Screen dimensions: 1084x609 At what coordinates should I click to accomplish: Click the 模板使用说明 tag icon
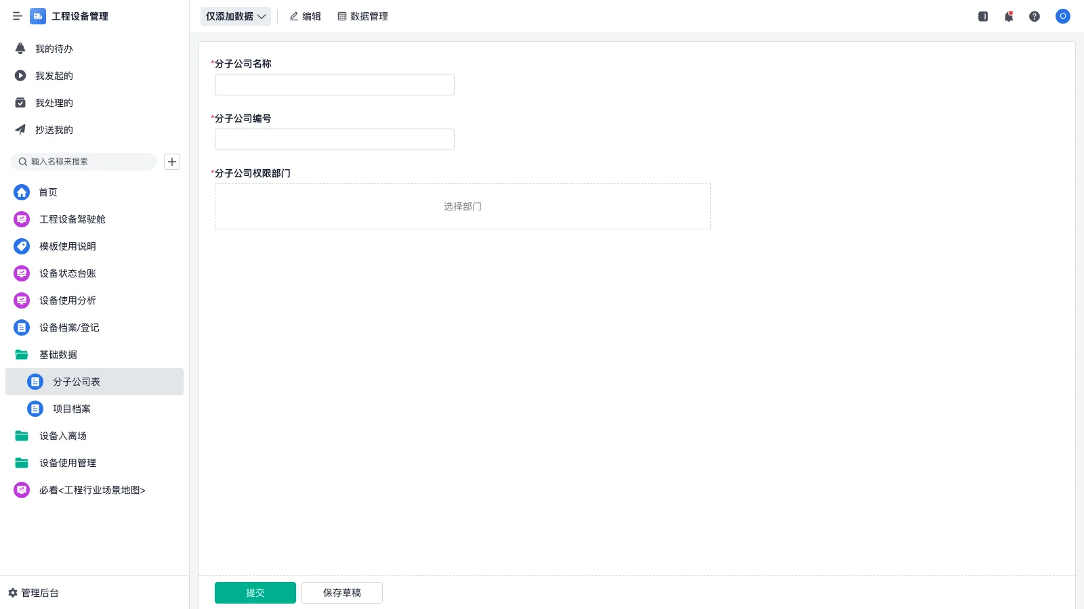(22, 246)
